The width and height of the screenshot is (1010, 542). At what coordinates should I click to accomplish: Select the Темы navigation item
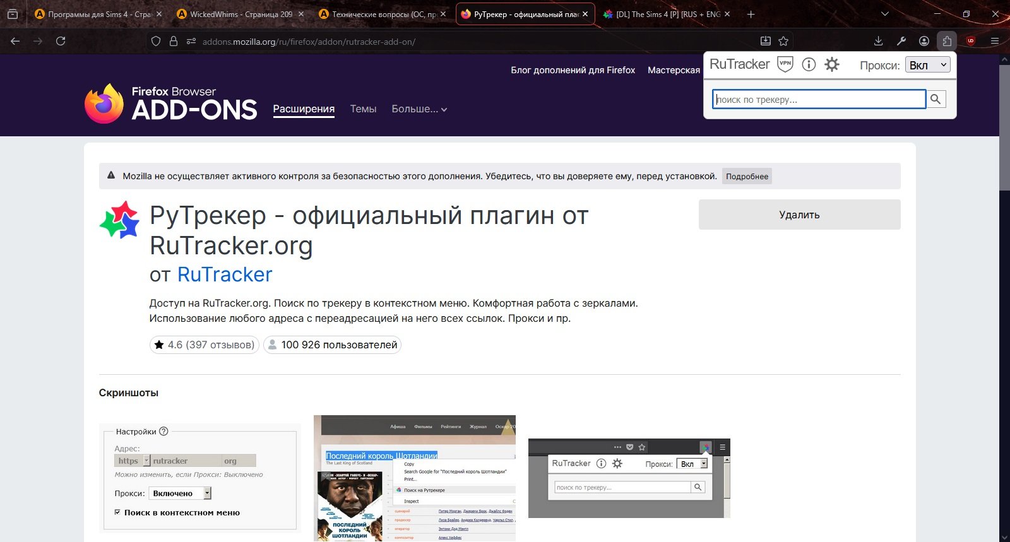[x=363, y=109]
